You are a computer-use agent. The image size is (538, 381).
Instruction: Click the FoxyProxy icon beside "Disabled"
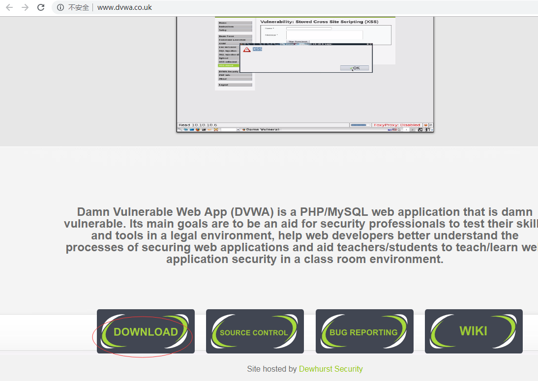[426, 125]
